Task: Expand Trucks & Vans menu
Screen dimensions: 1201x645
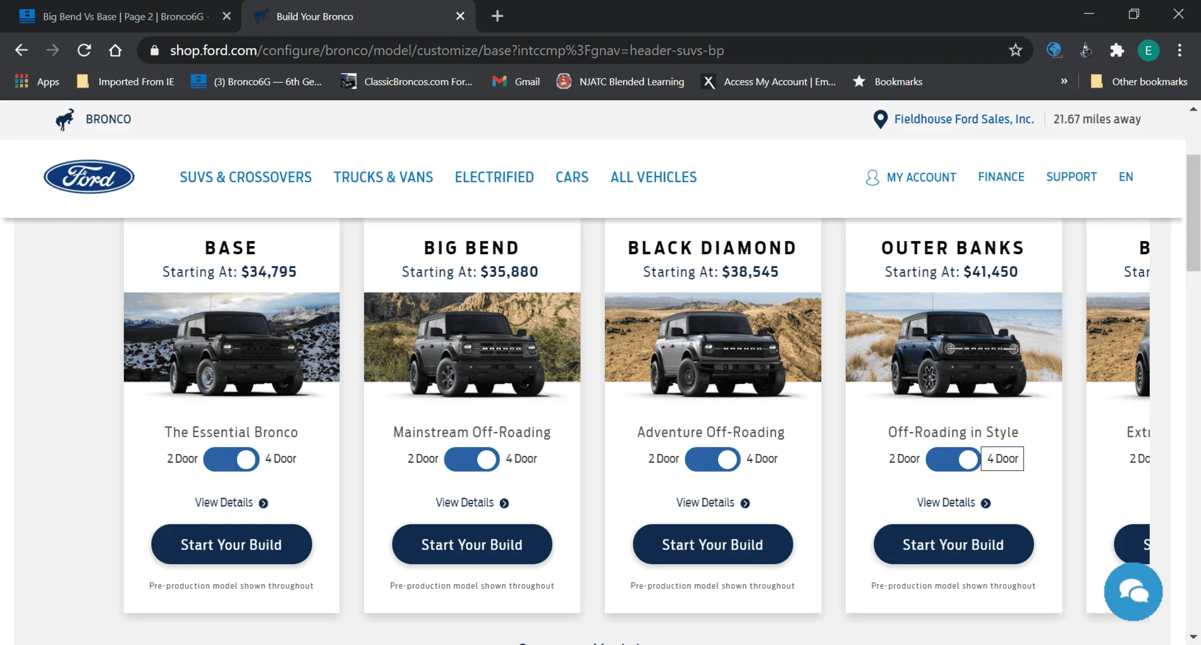Action: coord(383,177)
